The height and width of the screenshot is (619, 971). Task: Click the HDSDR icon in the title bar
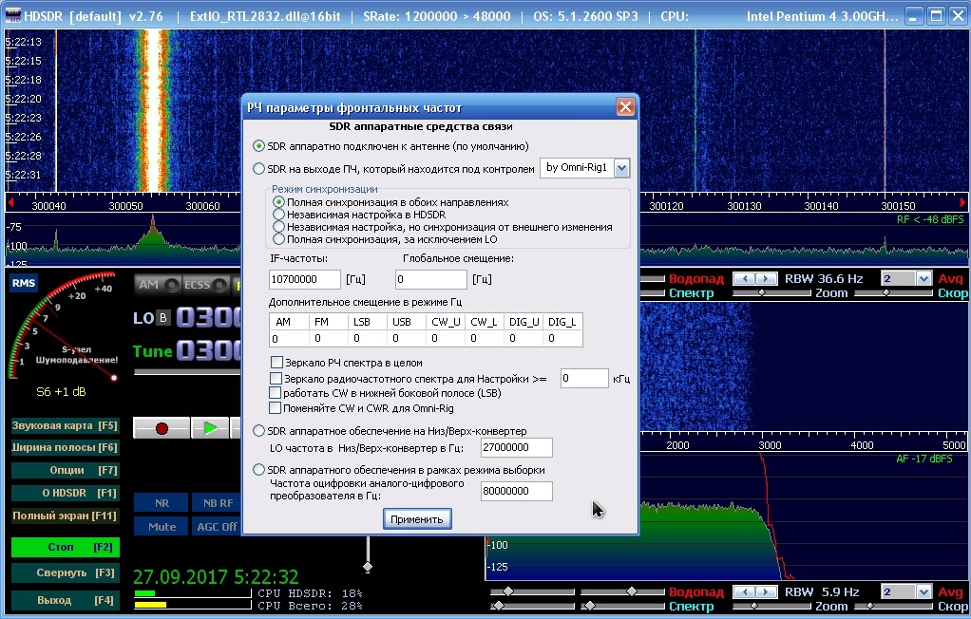click(12, 15)
